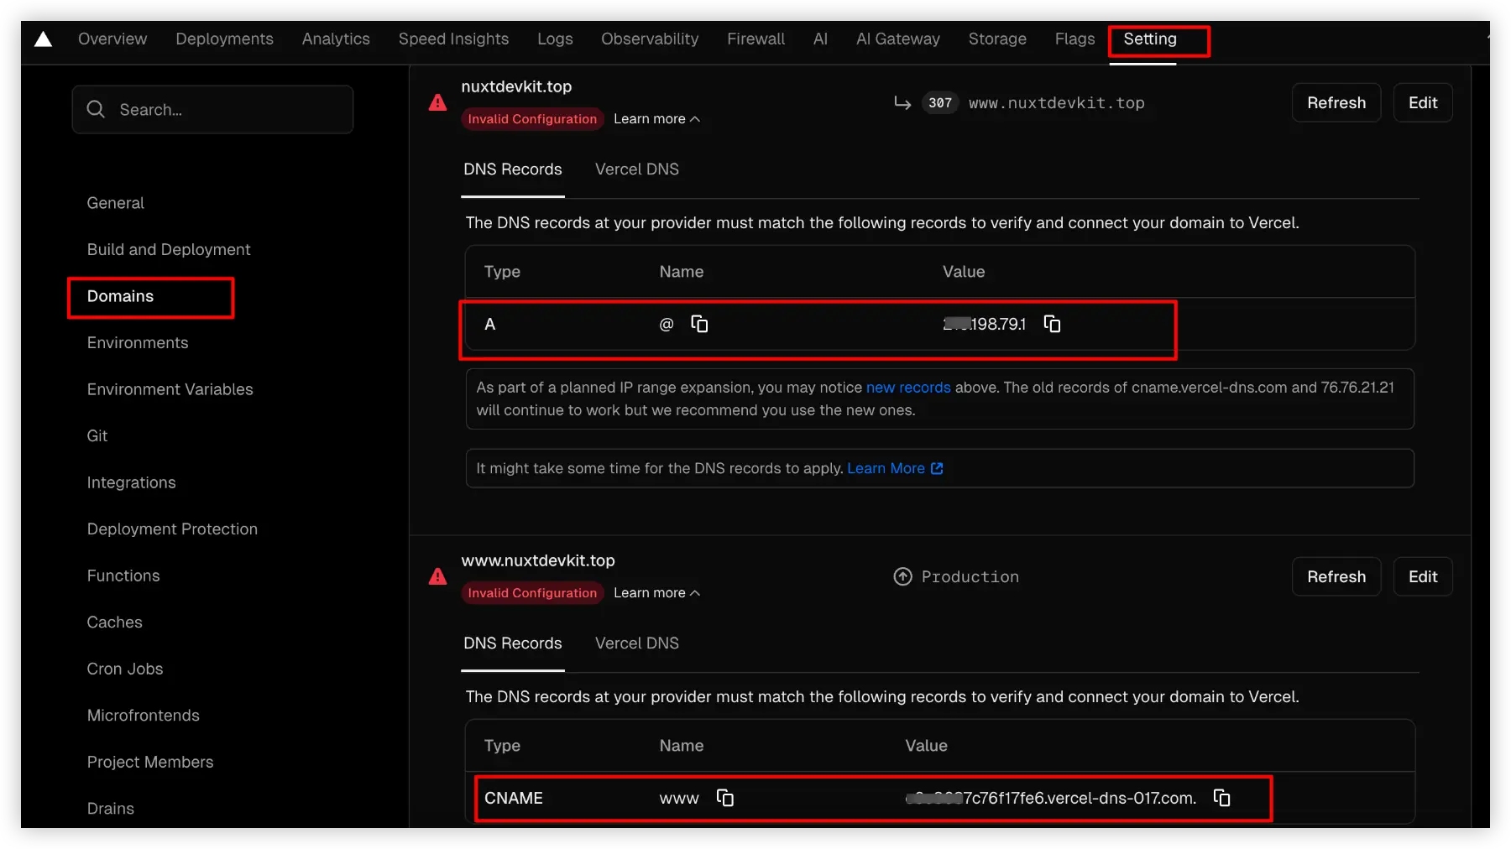Click the 307 redirect arrow icon
The width and height of the screenshot is (1511, 849).
click(x=902, y=103)
